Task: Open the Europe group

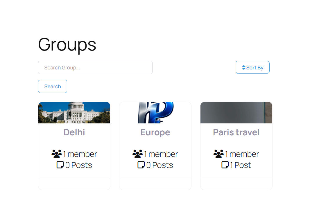Action: click(x=155, y=132)
